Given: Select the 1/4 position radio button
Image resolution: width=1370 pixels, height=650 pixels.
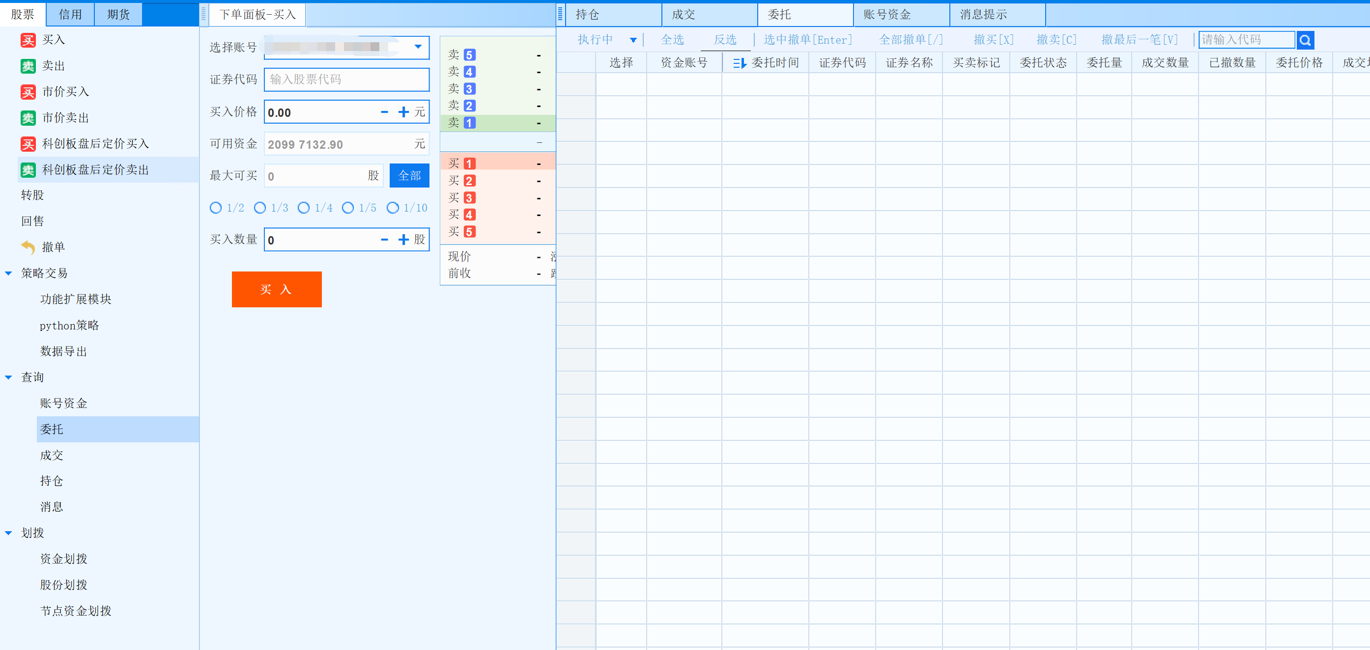Looking at the screenshot, I should click(x=304, y=208).
